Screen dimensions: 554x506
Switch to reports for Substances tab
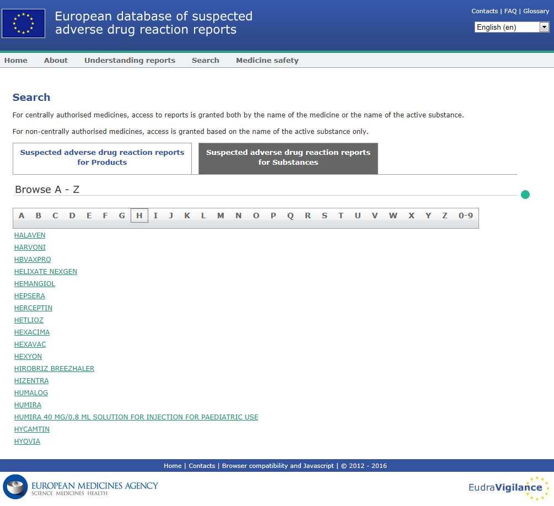[x=288, y=159]
